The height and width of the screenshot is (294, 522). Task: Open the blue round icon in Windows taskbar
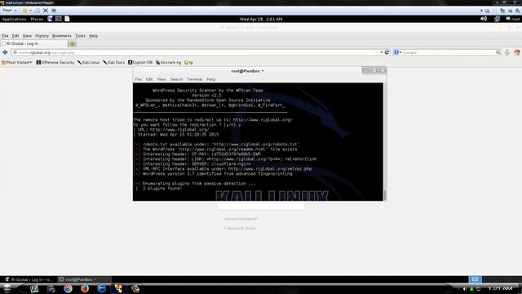pyautogui.click(x=101, y=288)
